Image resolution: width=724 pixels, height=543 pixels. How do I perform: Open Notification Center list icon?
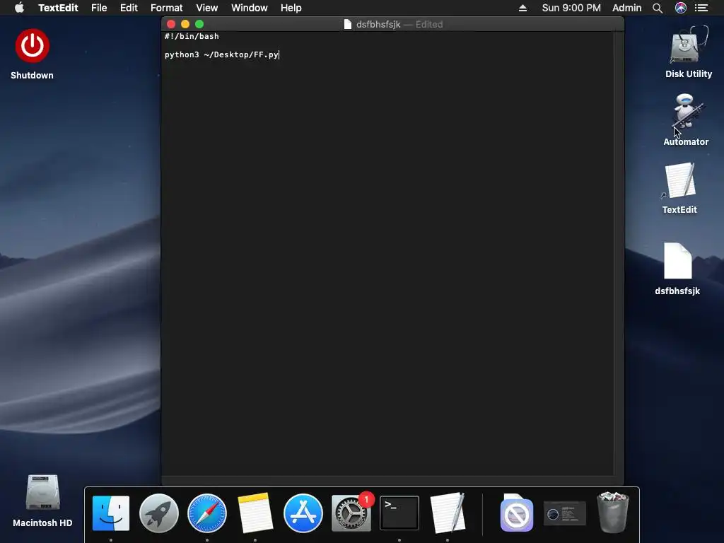[x=701, y=8]
